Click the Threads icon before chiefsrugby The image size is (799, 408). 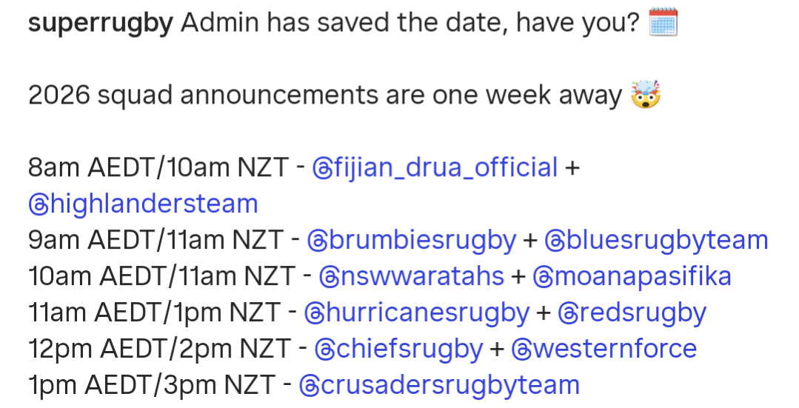click(324, 349)
